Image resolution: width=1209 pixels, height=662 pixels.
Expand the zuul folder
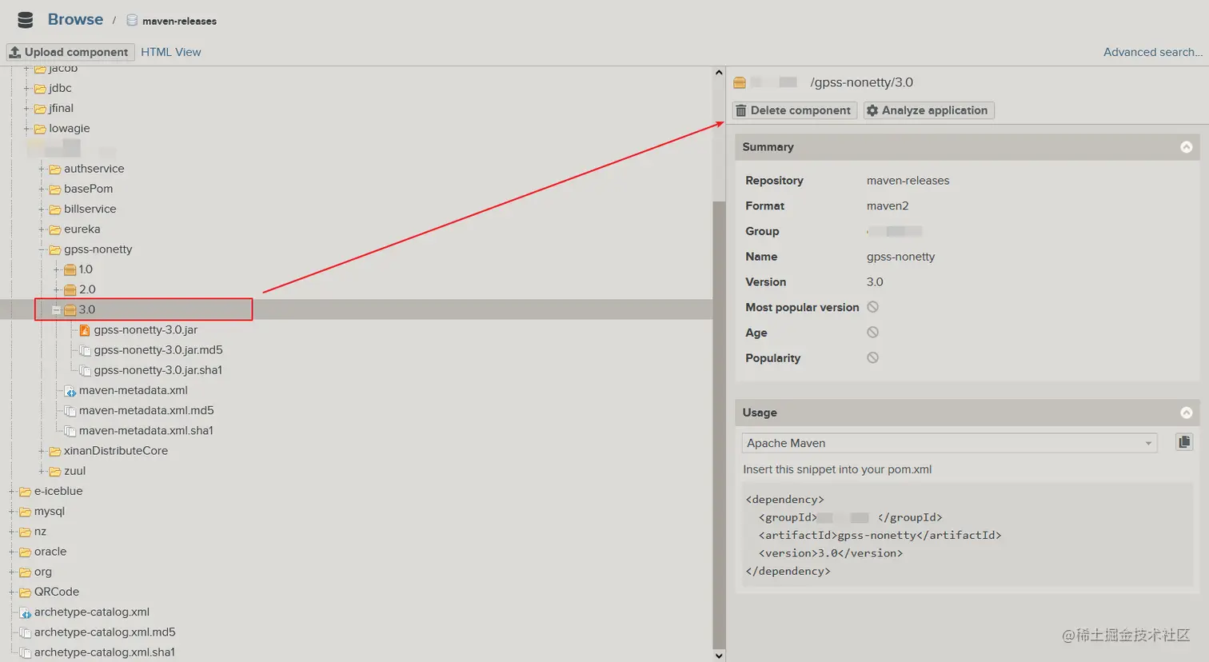pos(42,471)
